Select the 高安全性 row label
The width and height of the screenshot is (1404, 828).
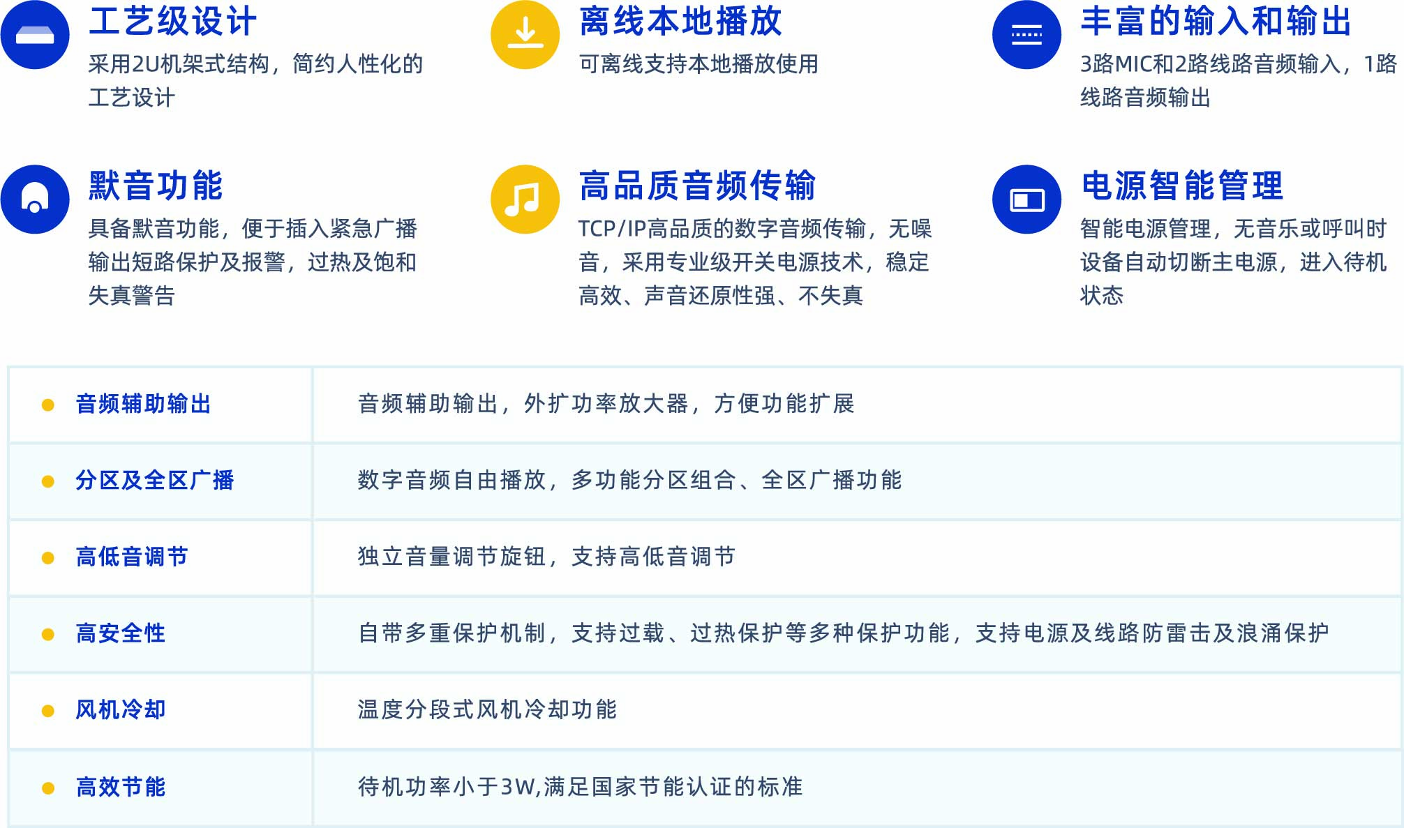(121, 633)
